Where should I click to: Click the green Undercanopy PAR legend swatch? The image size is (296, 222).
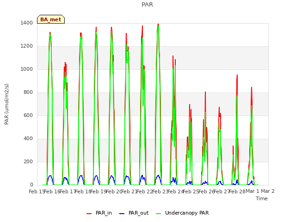pyautogui.click(x=159, y=214)
